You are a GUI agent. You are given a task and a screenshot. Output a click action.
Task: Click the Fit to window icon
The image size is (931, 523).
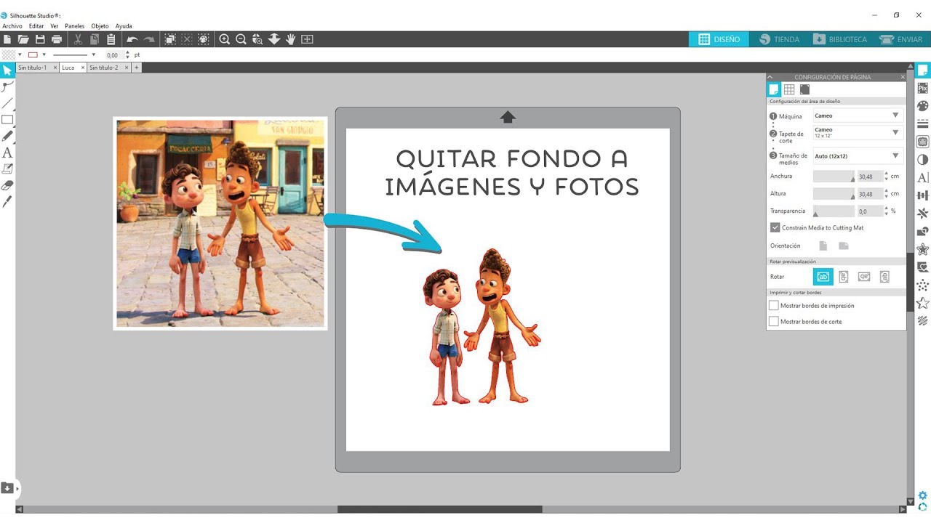(x=307, y=39)
